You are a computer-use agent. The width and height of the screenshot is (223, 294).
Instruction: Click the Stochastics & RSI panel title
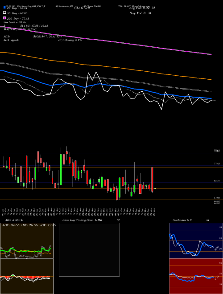191,220
